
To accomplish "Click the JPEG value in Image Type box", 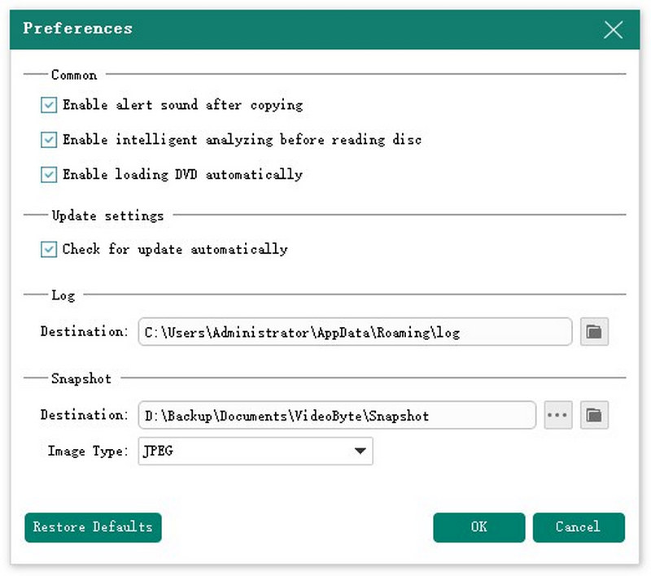I will pyautogui.click(x=159, y=452).
